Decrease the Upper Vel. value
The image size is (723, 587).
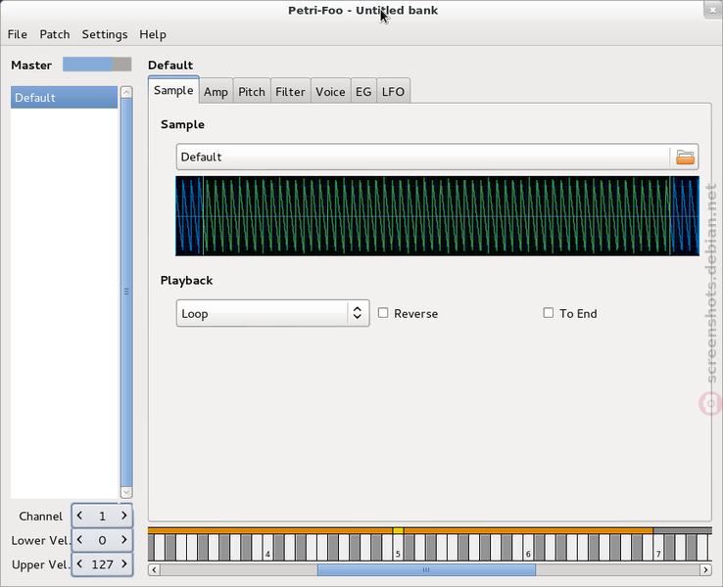click(x=79, y=564)
